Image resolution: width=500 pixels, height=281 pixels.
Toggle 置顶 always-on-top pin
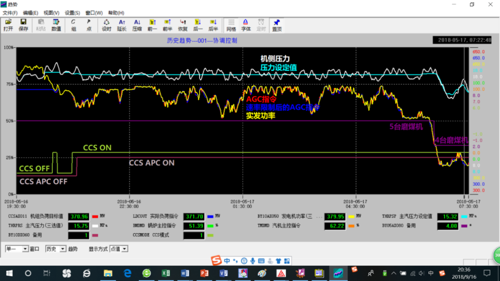(277, 25)
